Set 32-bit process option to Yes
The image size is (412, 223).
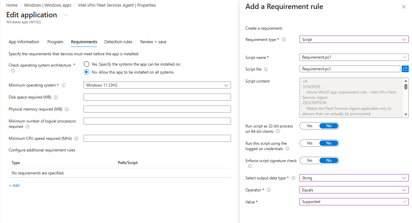coord(309,126)
